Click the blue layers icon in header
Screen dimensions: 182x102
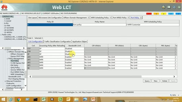(x=174, y=7)
